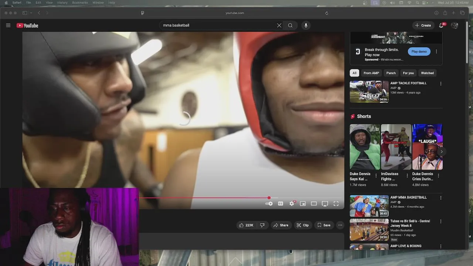Toggle theater mode view

pyautogui.click(x=314, y=204)
